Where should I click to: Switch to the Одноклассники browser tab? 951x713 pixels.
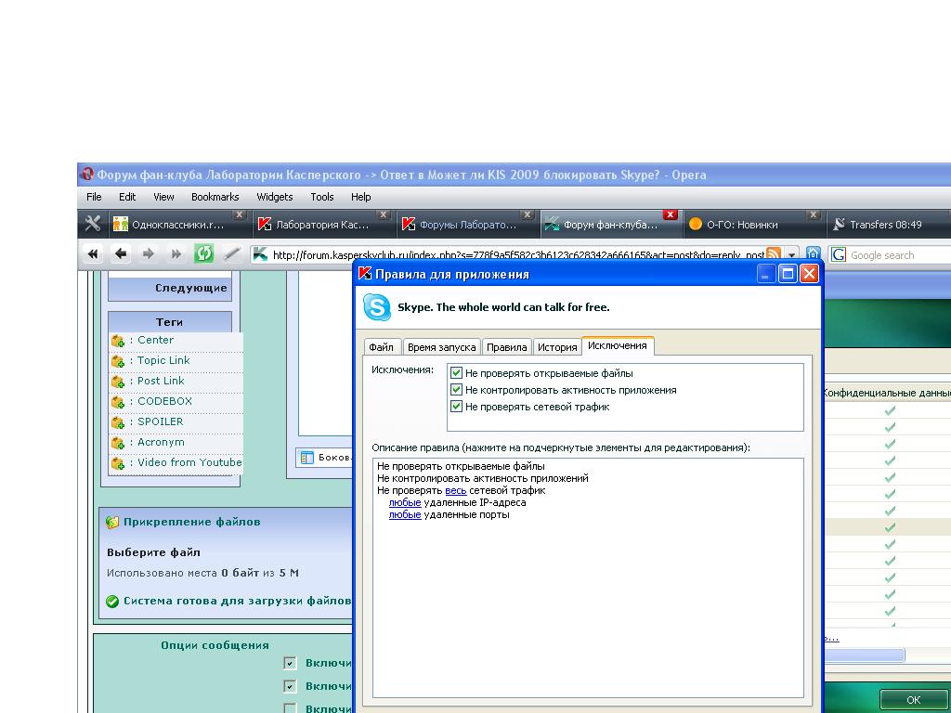178,225
